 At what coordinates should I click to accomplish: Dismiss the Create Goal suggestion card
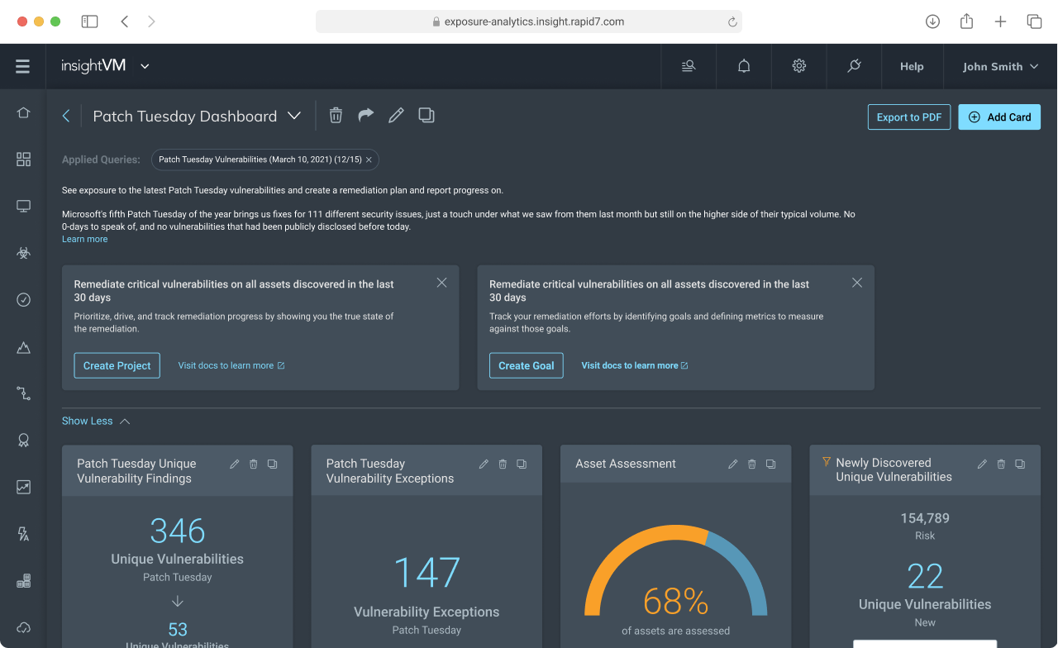pyautogui.click(x=857, y=283)
